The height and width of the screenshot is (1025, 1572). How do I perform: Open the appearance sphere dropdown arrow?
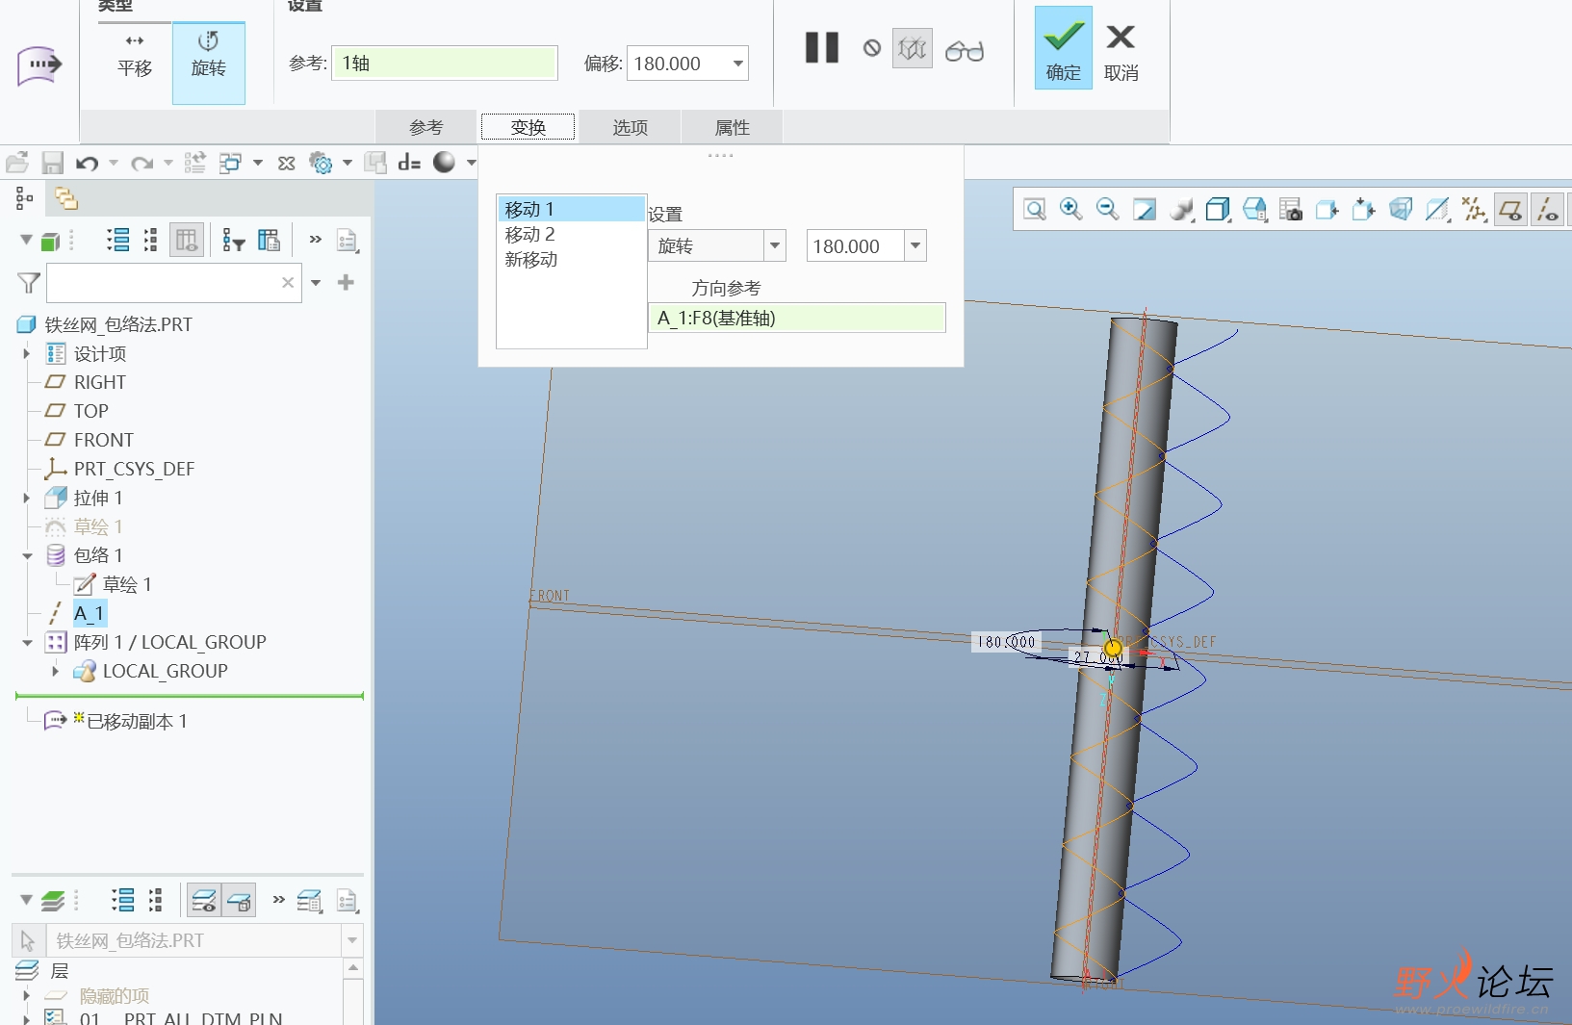point(472,163)
